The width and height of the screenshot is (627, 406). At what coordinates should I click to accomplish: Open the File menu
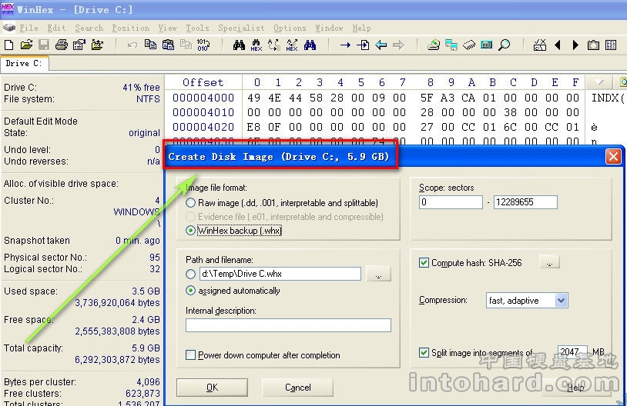(28, 28)
